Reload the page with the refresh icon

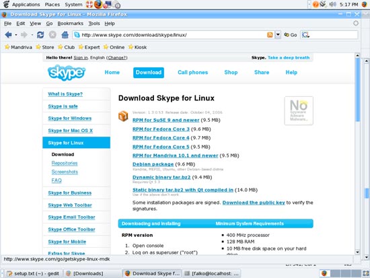click(x=40, y=35)
